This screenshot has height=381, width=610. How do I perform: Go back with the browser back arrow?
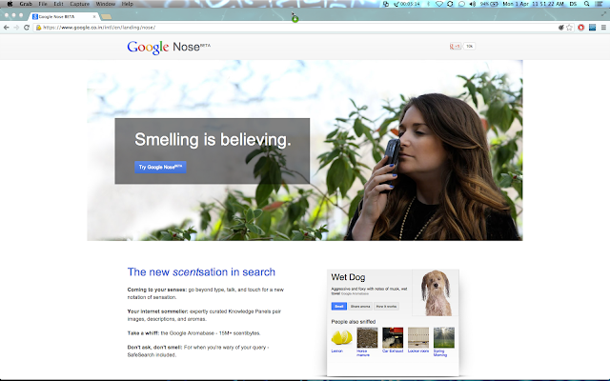[x=7, y=28]
